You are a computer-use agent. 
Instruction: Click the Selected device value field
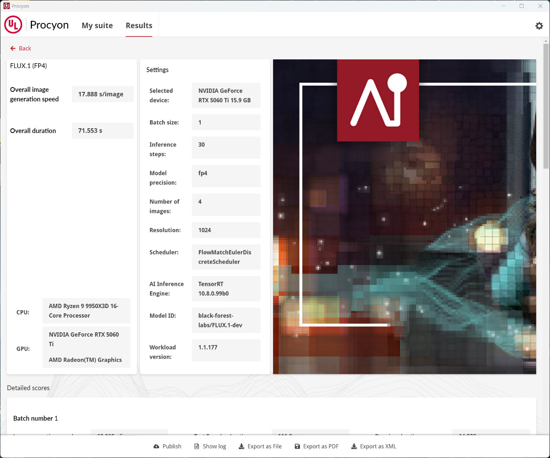pyautogui.click(x=226, y=95)
